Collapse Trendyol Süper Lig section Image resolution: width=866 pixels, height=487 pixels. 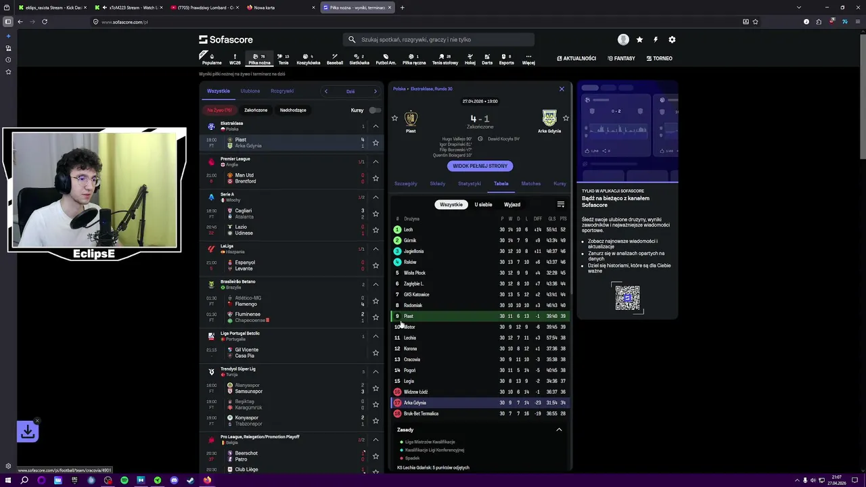pos(375,371)
